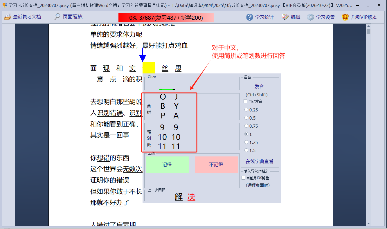Click the app icon in title bar
Image resolution: width=387 pixels, height=229 pixels.
pyautogui.click(x=4, y=5)
